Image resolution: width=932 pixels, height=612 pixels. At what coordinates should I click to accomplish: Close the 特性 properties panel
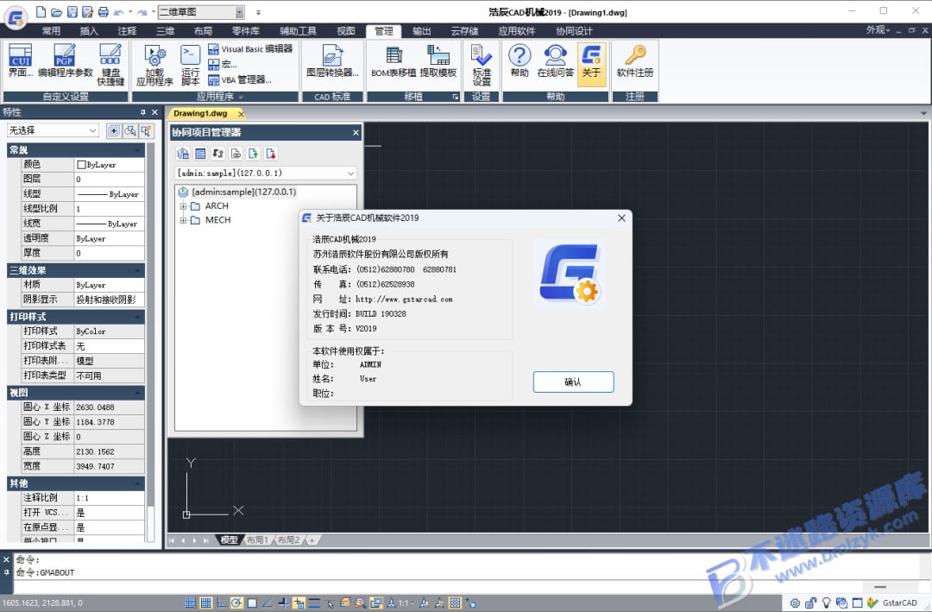tap(154, 112)
